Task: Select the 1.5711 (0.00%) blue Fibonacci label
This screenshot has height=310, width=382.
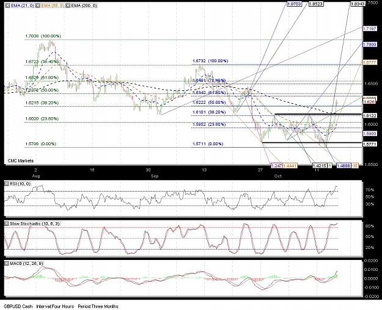Action: pos(208,144)
